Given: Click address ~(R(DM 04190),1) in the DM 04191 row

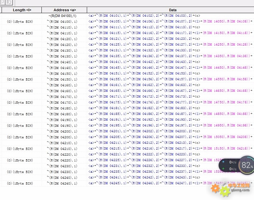Looking at the screenshot, I should (x=62, y=120).
